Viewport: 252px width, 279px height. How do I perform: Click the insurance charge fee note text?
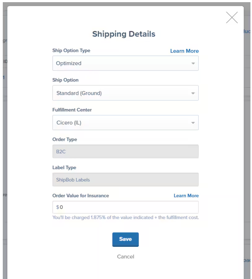click(x=125, y=217)
